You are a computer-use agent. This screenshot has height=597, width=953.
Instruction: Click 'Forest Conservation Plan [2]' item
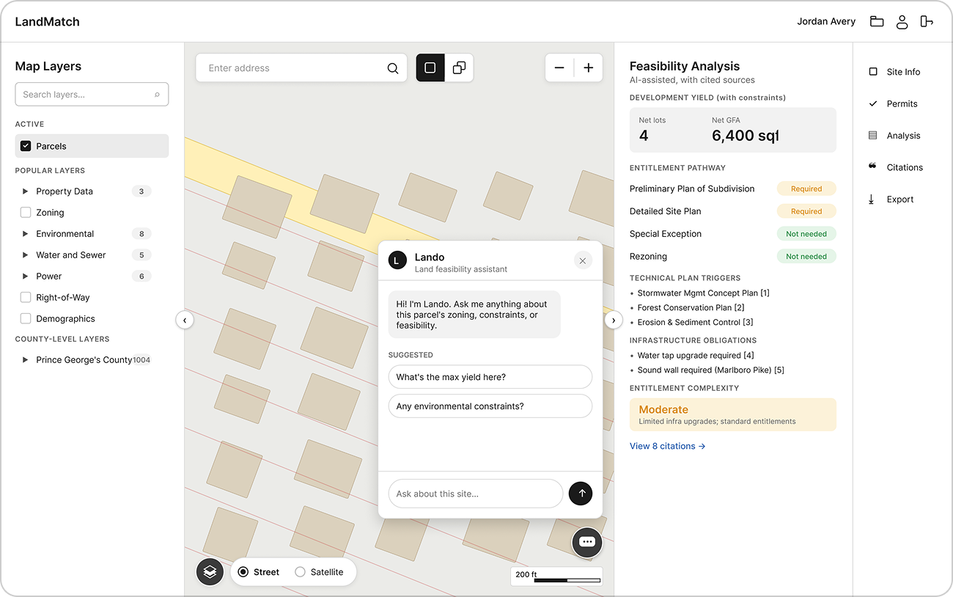(691, 308)
